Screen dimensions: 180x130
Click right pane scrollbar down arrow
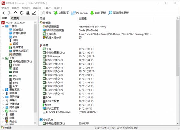[178, 124]
